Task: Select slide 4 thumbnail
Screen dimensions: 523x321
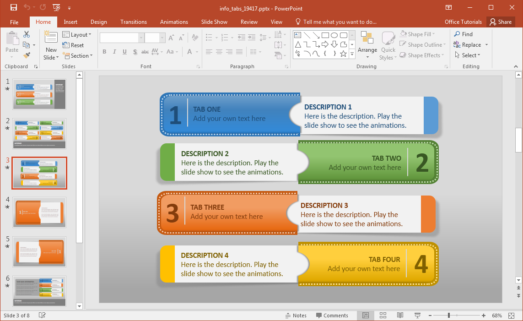Action: tap(39, 212)
